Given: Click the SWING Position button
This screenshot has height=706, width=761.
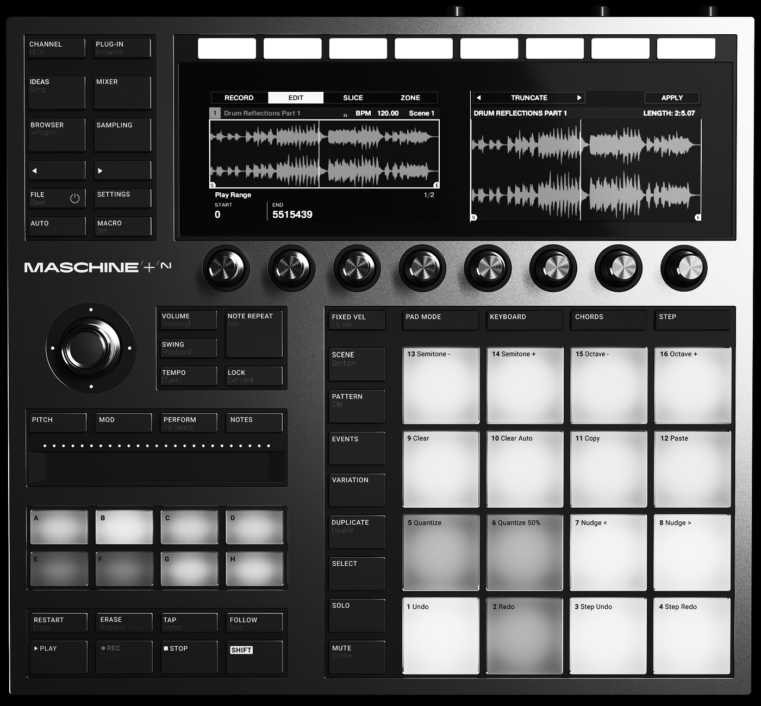Looking at the screenshot, I should click(x=189, y=348).
